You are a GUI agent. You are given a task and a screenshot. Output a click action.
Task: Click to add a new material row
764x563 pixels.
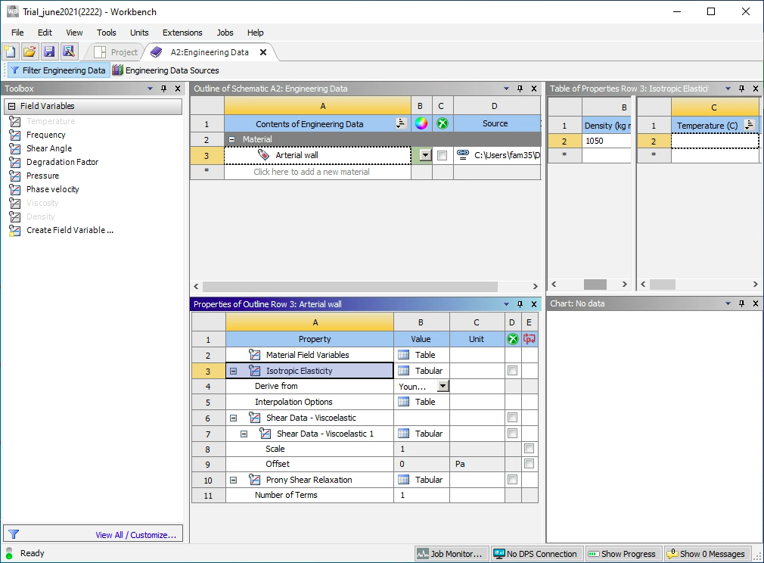click(x=311, y=172)
